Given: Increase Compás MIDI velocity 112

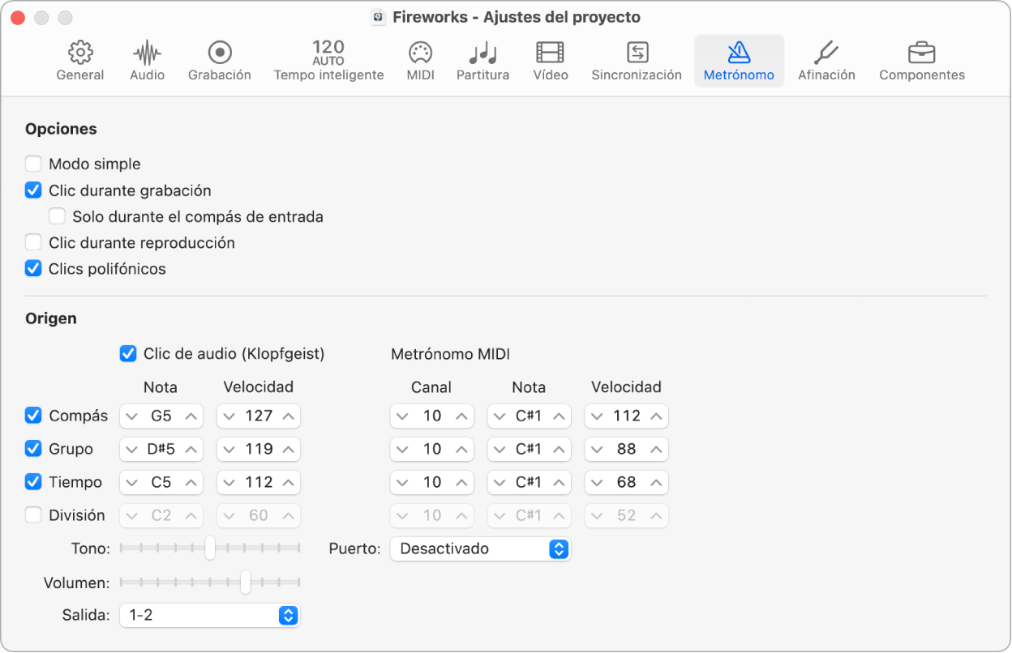Looking at the screenshot, I should click(656, 416).
